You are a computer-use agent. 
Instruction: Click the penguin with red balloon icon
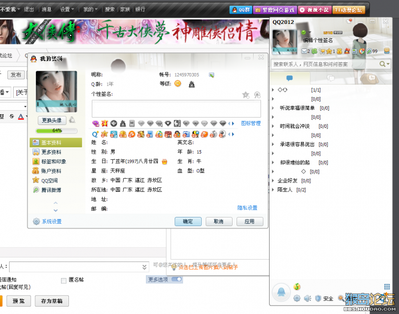[x=347, y=51]
